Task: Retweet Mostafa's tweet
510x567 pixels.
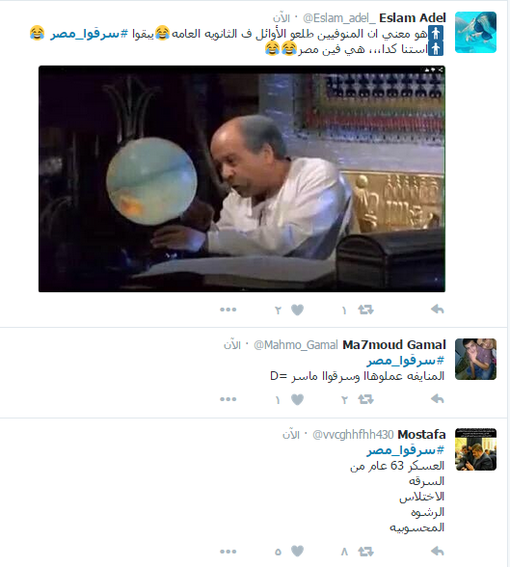Action: 365,552
